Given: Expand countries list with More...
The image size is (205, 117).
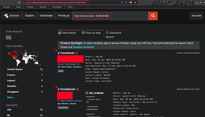Looking at the screenshot, I should (x=11, y=97).
